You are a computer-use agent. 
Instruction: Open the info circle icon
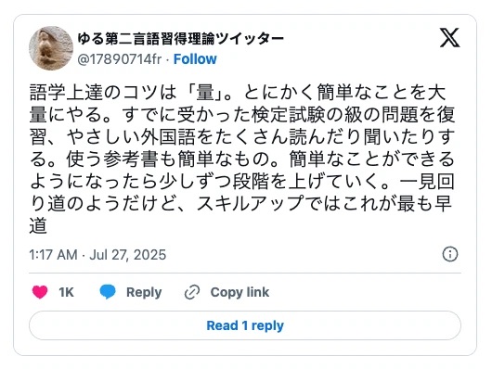pos(450,254)
